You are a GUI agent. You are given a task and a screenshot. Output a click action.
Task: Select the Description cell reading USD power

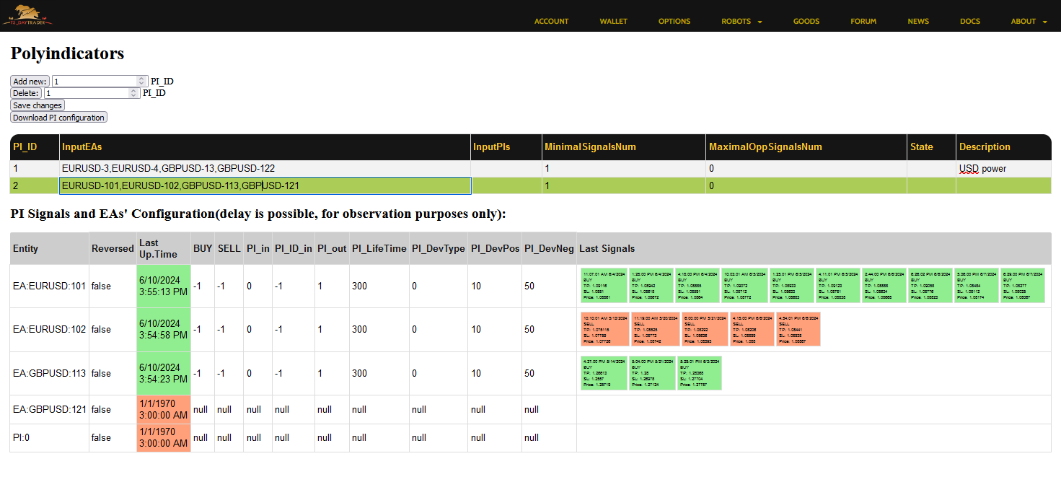[1003, 169]
